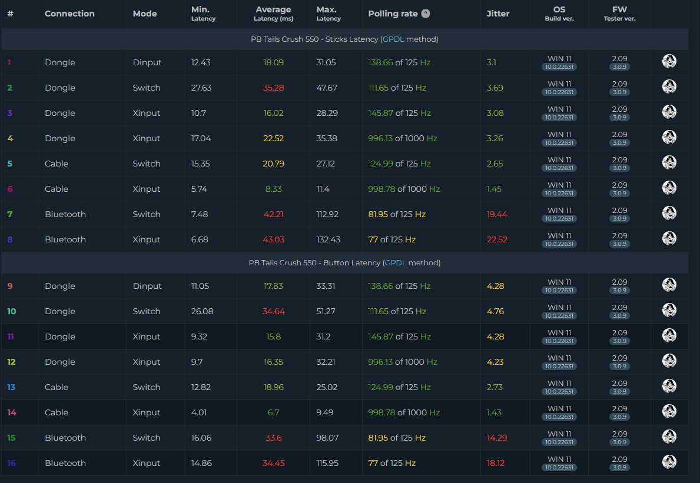Open tester avatar in row 15
700x483 pixels.
669,437
